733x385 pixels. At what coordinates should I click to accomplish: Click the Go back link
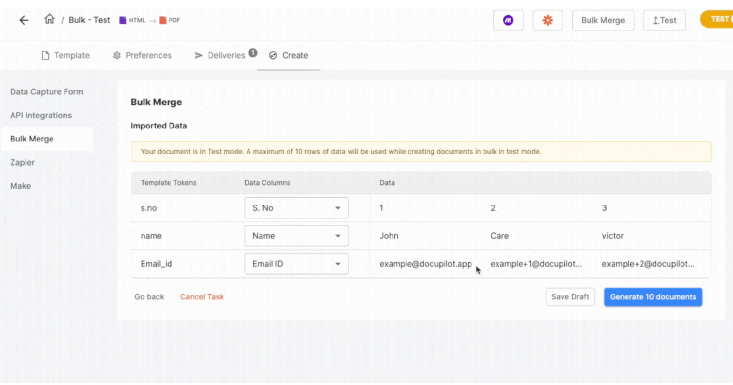click(149, 297)
